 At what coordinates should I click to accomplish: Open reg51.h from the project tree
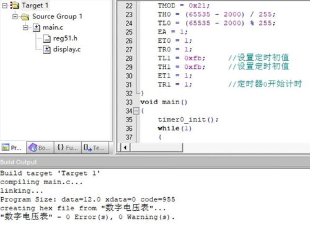65,38
